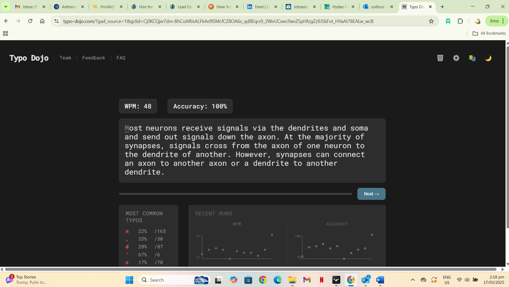Open the Chrome profile avatar

pos(478,21)
